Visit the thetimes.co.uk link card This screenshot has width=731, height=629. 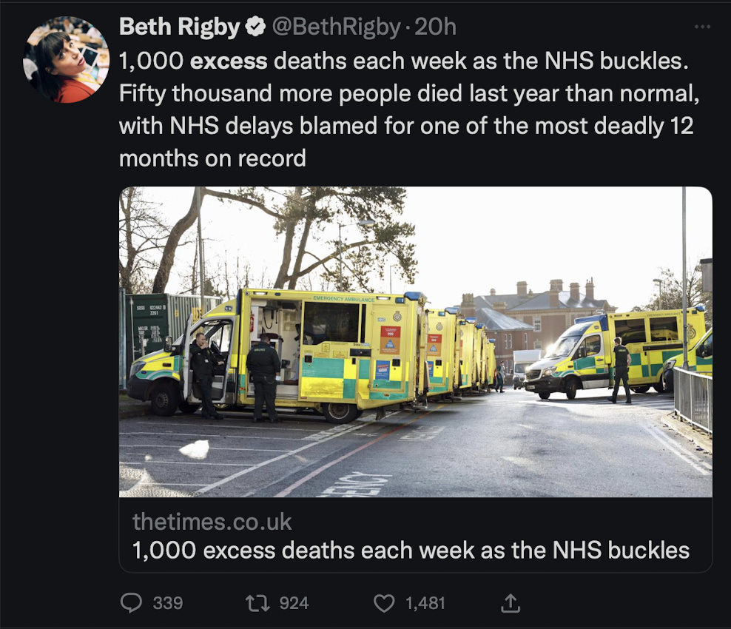(x=211, y=522)
